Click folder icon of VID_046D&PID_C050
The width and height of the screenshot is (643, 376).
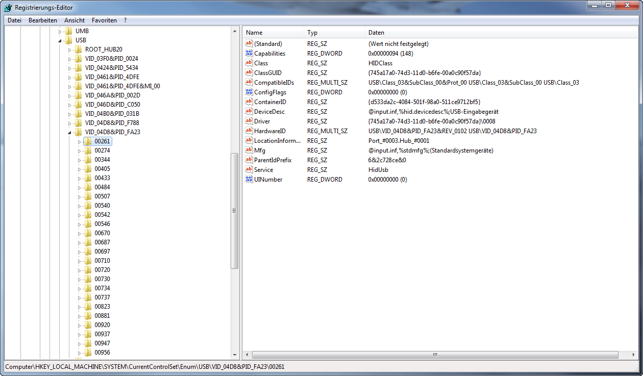point(78,105)
